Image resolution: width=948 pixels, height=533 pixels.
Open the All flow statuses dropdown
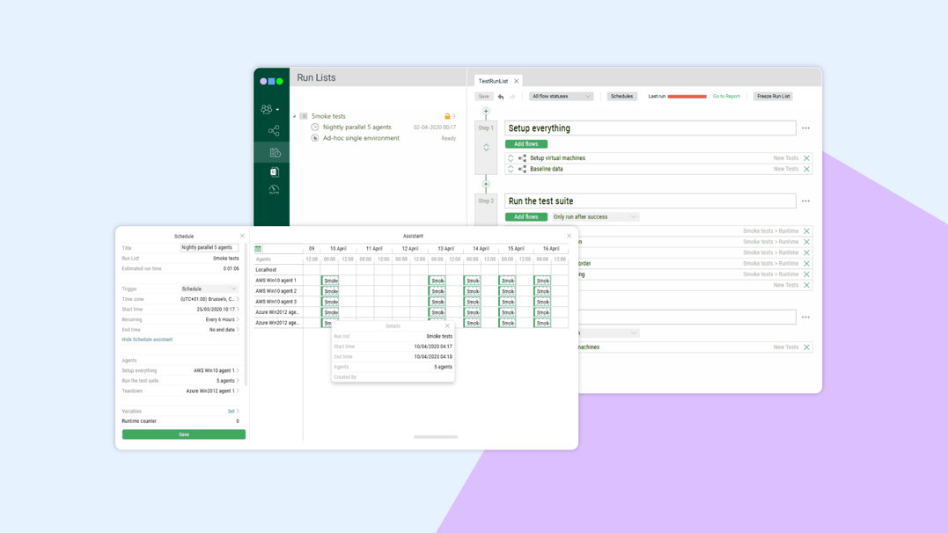(x=562, y=96)
